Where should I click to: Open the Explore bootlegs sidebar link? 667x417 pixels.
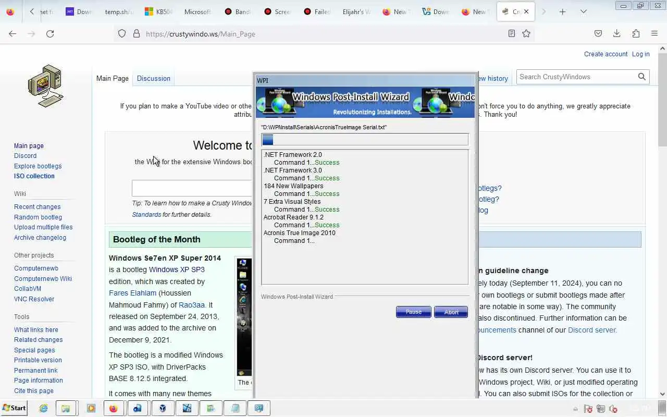[x=38, y=166]
